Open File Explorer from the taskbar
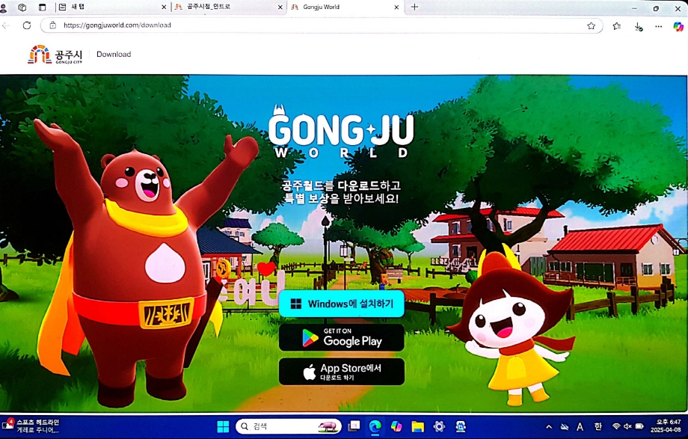The height and width of the screenshot is (439, 688). [418, 426]
